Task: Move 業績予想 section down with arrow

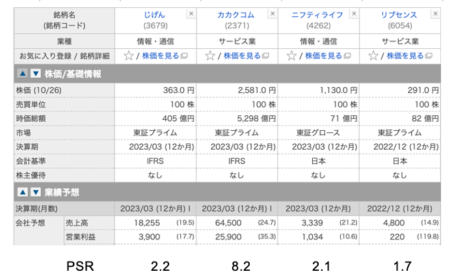Action: point(36,192)
